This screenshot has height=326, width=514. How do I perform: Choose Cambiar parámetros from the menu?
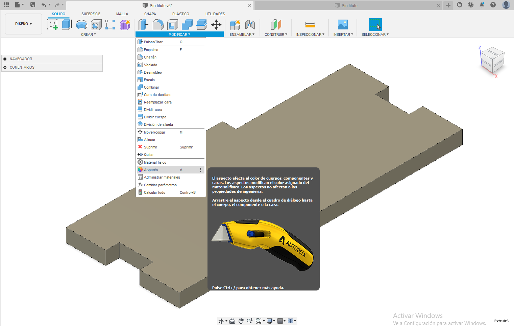point(171,185)
